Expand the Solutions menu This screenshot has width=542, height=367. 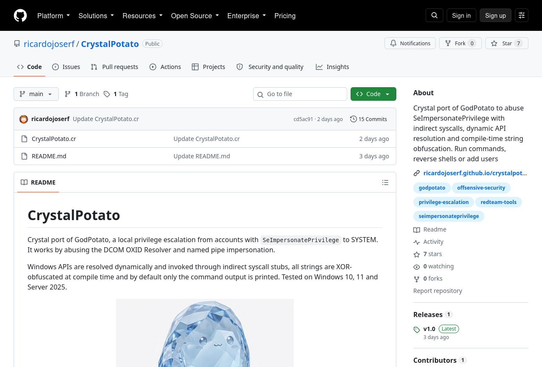(96, 16)
